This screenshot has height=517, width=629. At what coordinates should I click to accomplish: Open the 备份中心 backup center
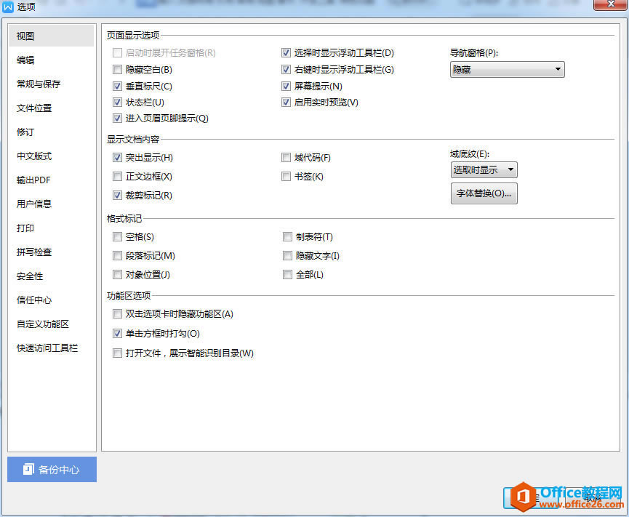52,469
